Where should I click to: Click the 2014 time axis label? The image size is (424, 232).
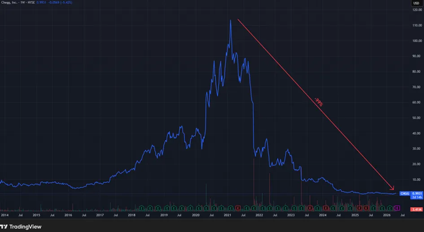point(4,215)
